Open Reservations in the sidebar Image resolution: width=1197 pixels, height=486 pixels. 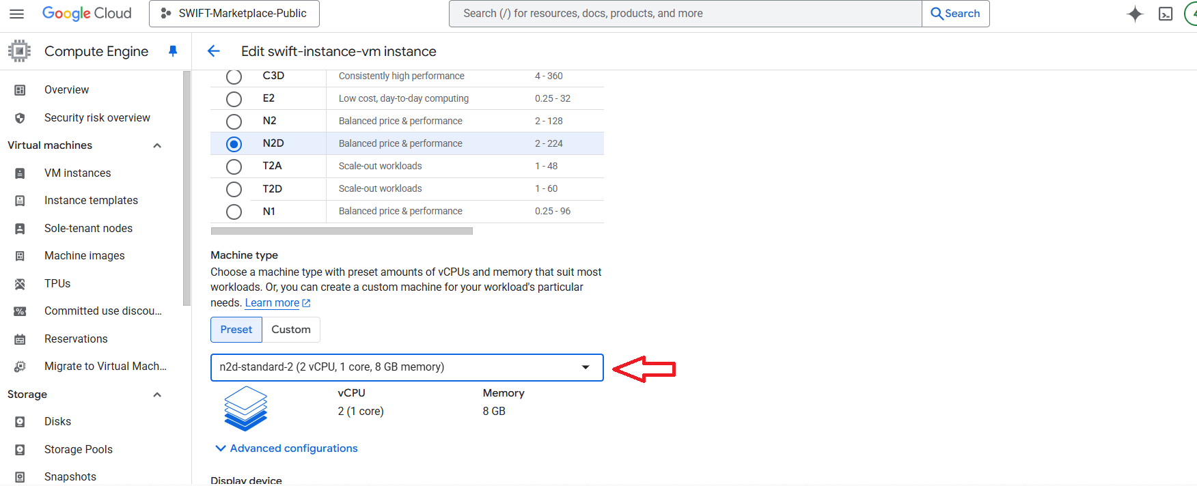click(x=76, y=339)
